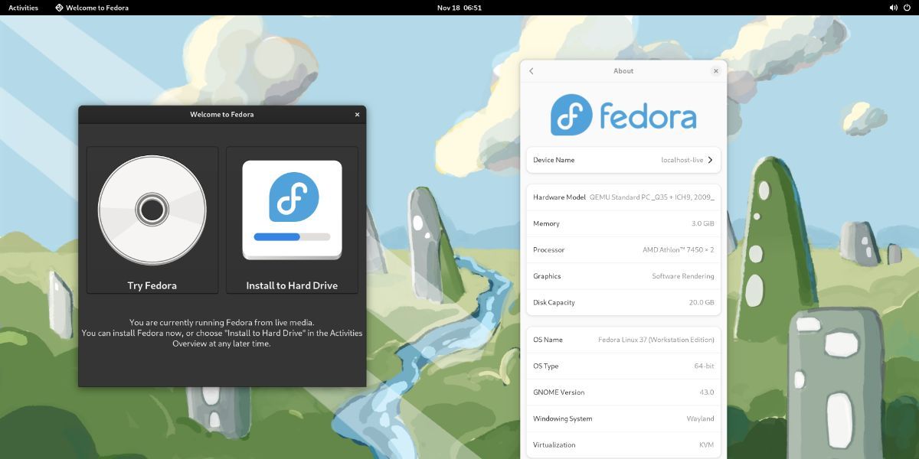Click the Processor AMD Athlon row
The width and height of the screenshot is (919, 459).
point(623,250)
